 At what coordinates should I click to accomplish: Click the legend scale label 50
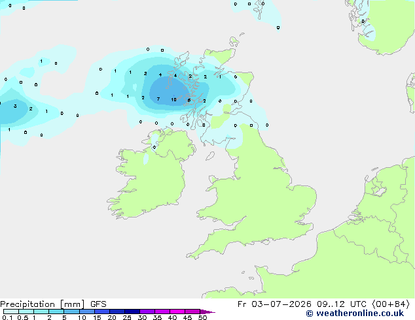pos(203,317)
